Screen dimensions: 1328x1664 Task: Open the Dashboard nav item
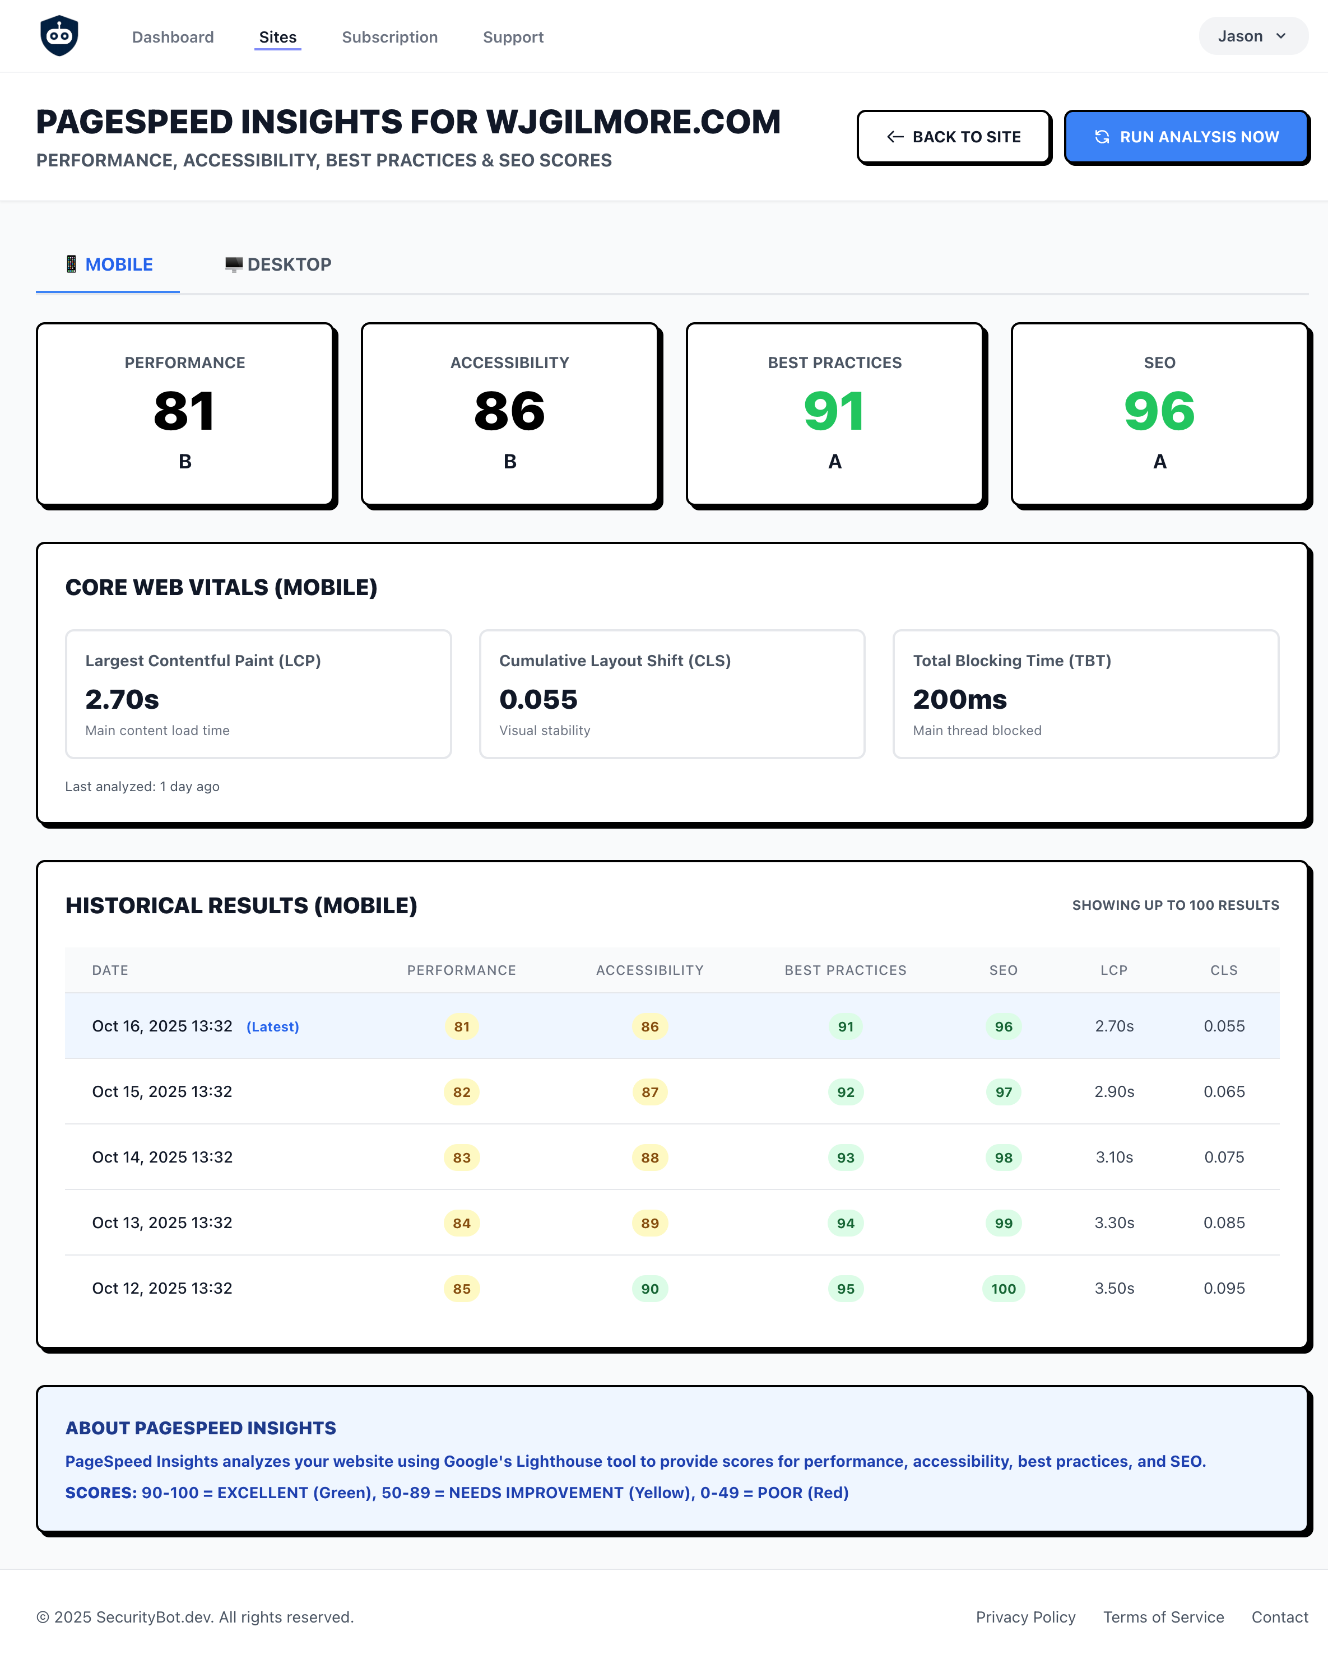click(173, 37)
